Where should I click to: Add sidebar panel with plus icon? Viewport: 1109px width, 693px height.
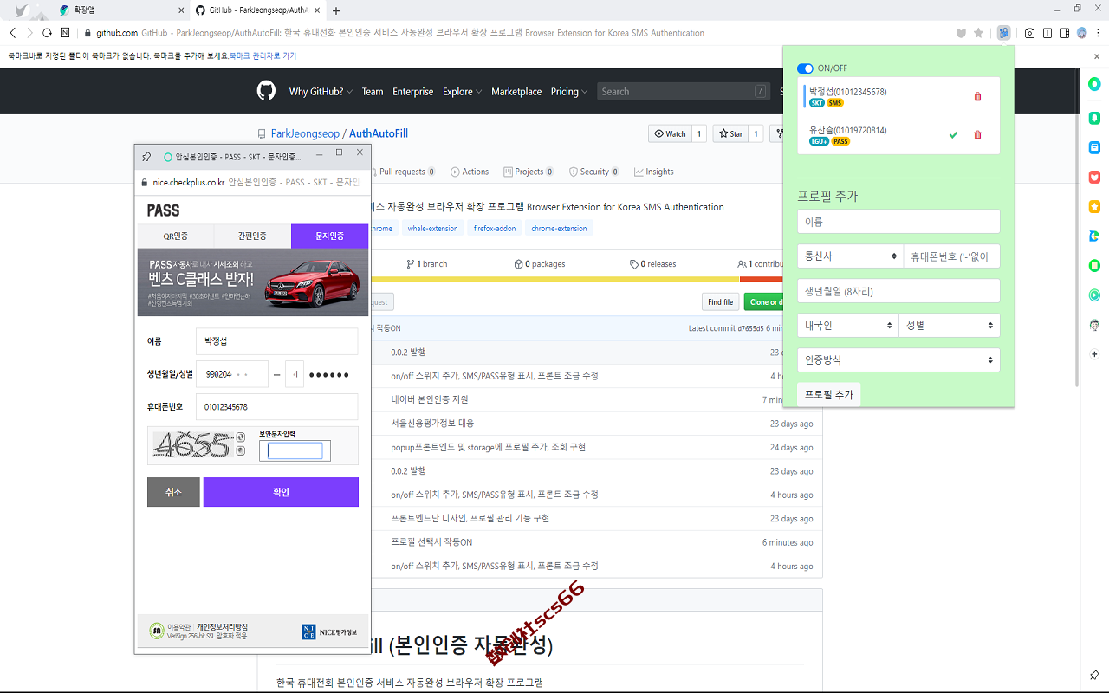point(1094,354)
